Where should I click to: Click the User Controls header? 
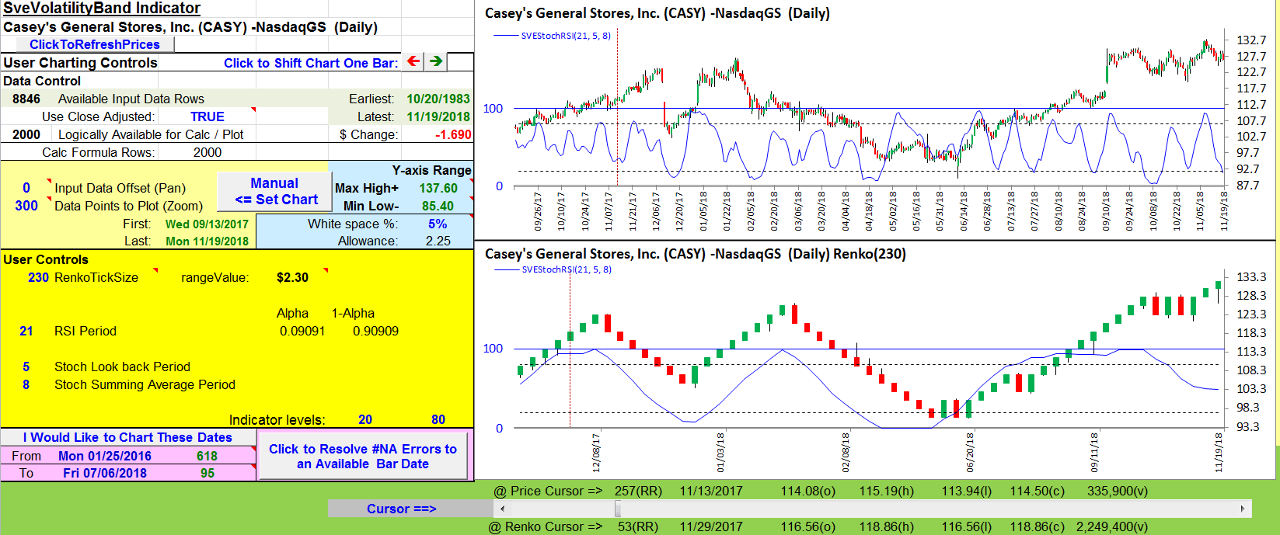click(x=46, y=259)
